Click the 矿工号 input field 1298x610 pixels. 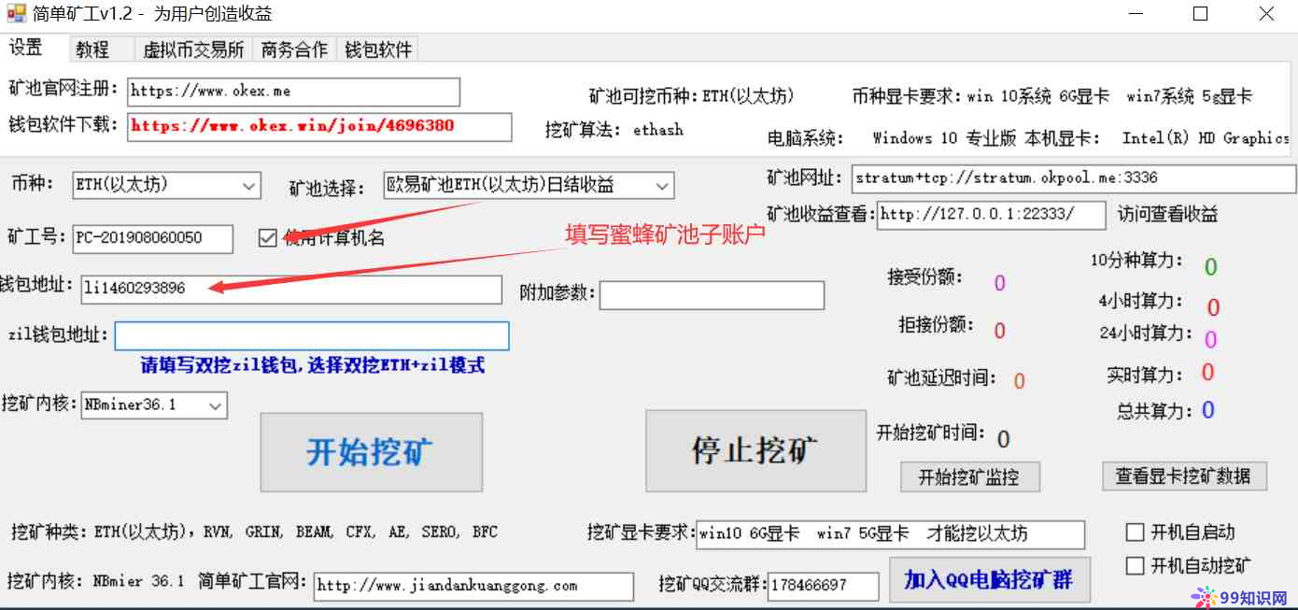point(152,238)
